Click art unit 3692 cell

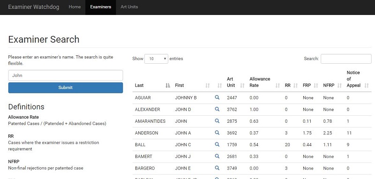point(232,133)
